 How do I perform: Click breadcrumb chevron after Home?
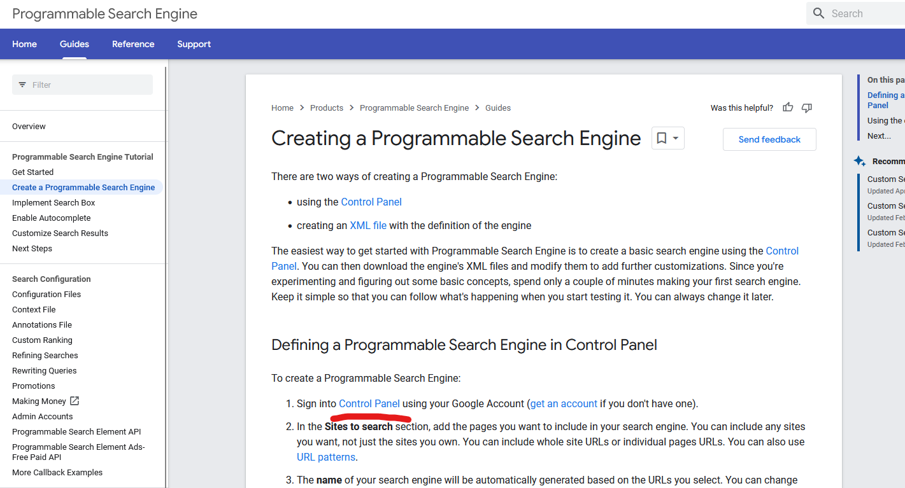302,108
